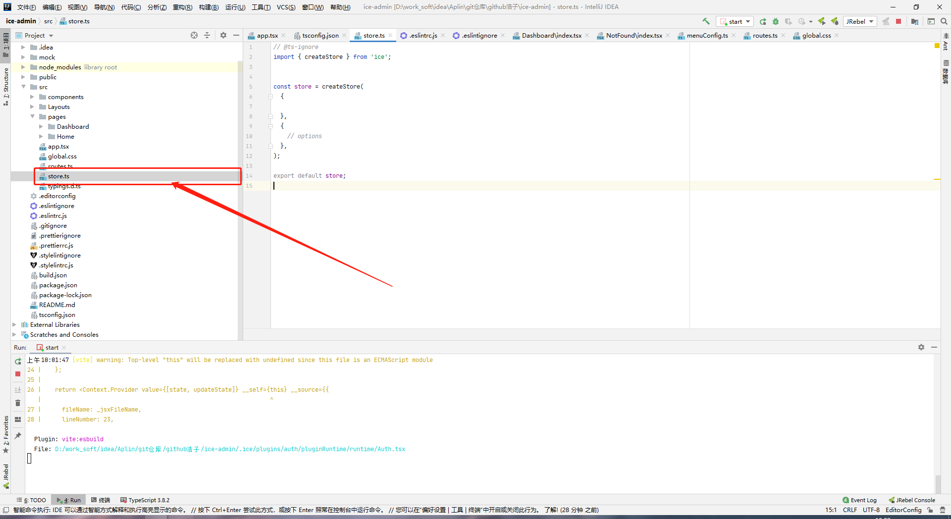The height and width of the screenshot is (519, 951).
Task: Click the CRLF line separator indicator
Action: (850, 510)
